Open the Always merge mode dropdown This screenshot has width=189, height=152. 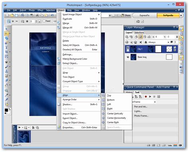pos(168,42)
